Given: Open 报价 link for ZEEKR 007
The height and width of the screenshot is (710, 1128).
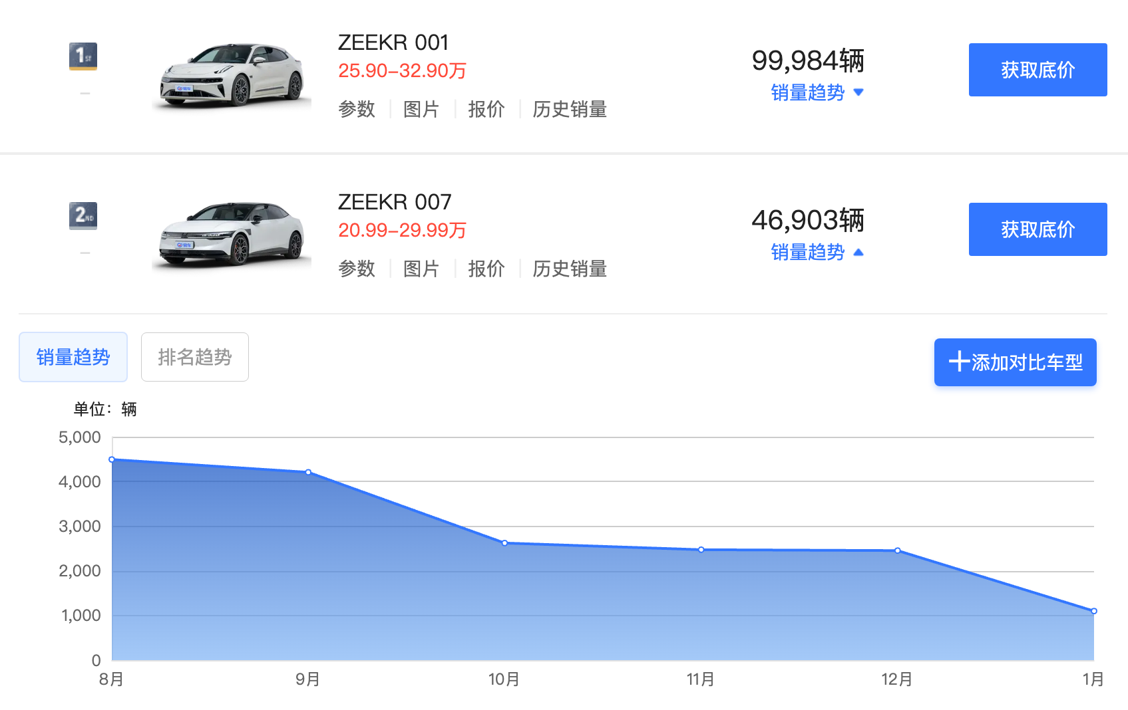Looking at the screenshot, I should [486, 269].
